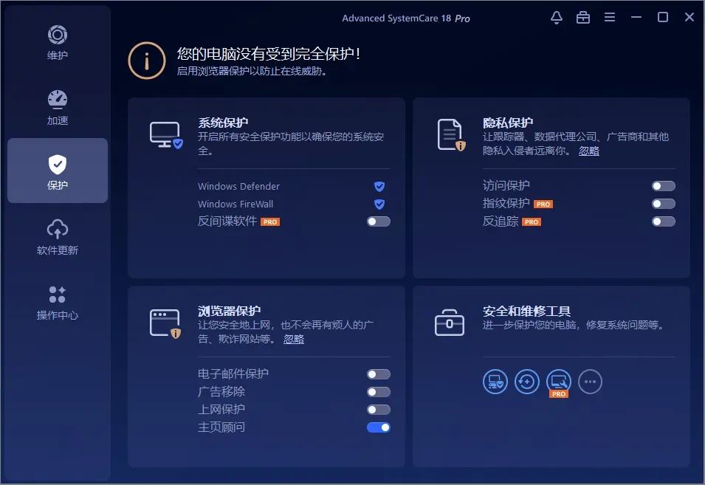
Task: Click the 上网保护 label
Action: pos(221,410)
